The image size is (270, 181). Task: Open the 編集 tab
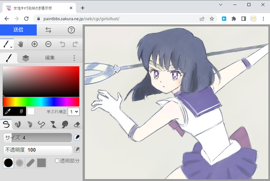[50, 58]
